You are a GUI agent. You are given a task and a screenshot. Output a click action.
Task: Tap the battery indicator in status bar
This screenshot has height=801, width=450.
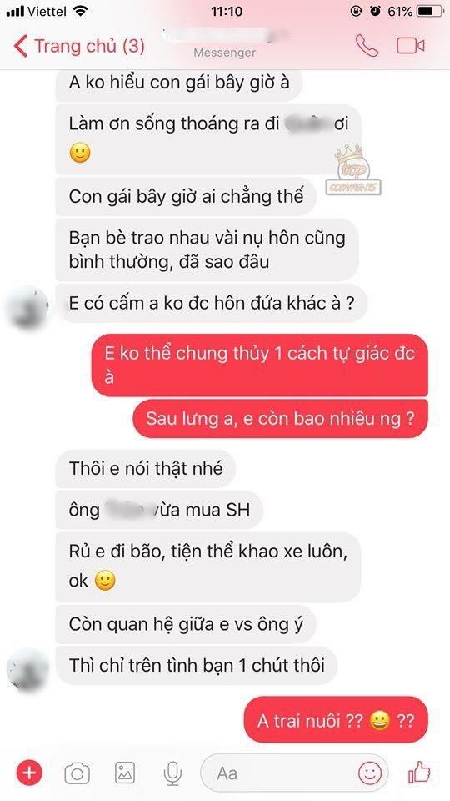[430, 11]
